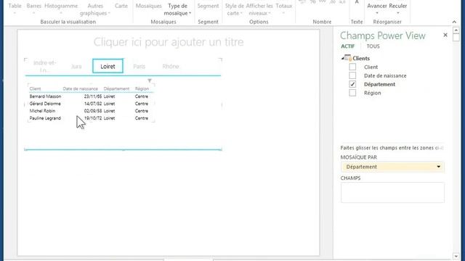465x261 pixels.
Task: Click the birth date 02/09/58 cell
Action: click(x=93, y=111)
